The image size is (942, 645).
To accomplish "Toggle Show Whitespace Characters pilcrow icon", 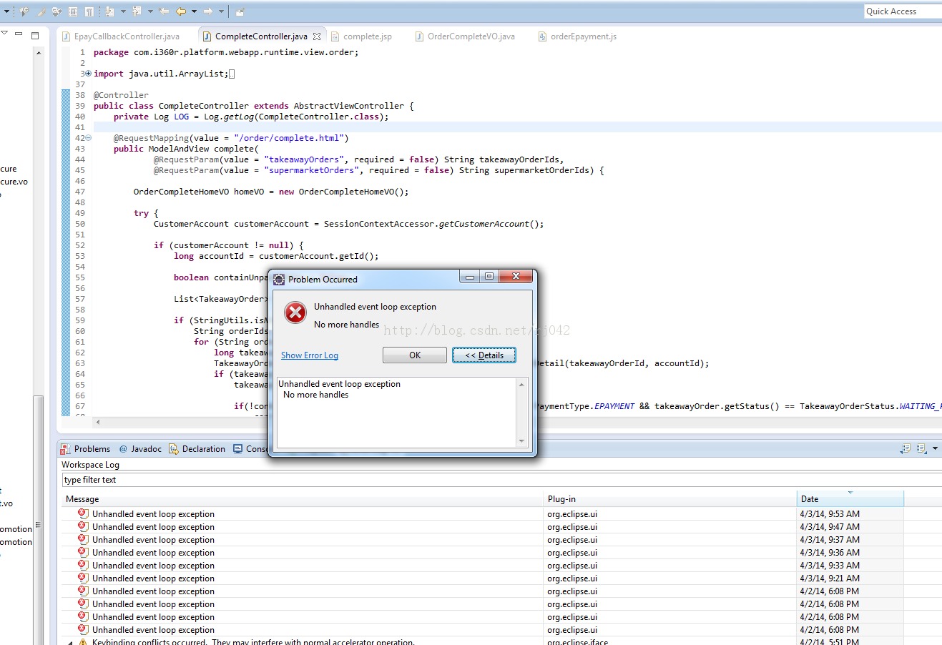I will [89, 11].
